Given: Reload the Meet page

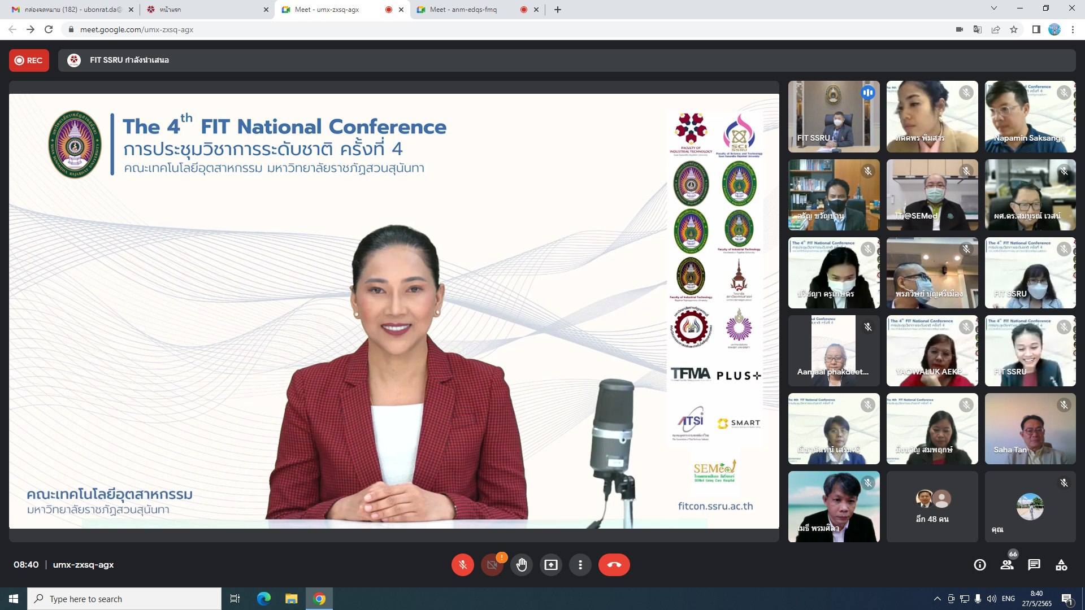Looking at the screenshot, I should (x=49, y=29).
